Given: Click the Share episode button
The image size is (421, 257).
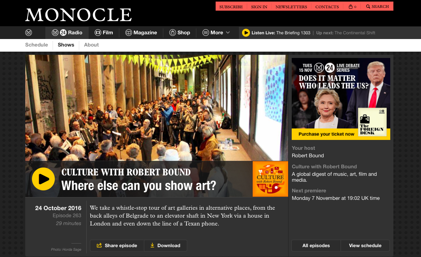Looking at the screenshot, I should pos(117,246).
